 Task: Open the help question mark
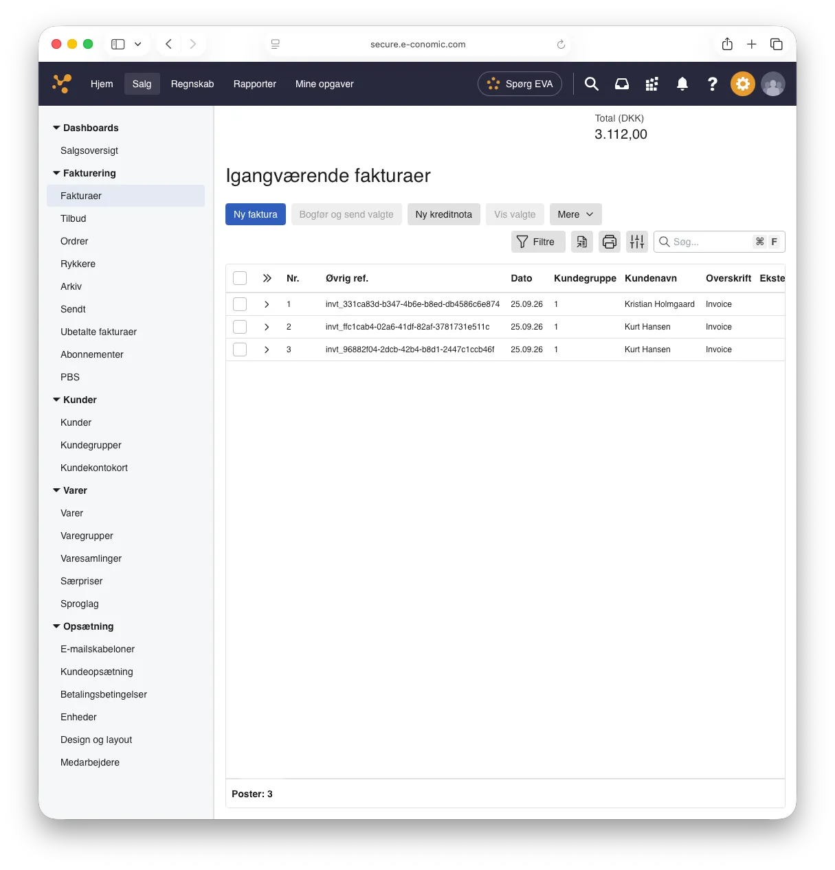[x=713, y=84]
